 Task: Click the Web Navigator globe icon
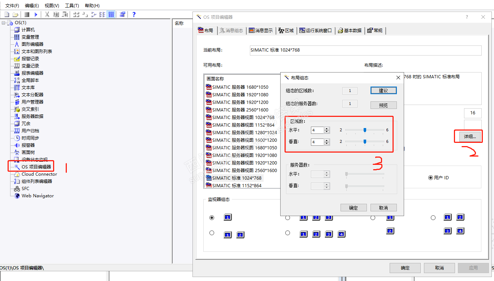17,196
